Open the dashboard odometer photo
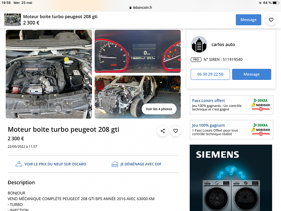 (138, 51)
